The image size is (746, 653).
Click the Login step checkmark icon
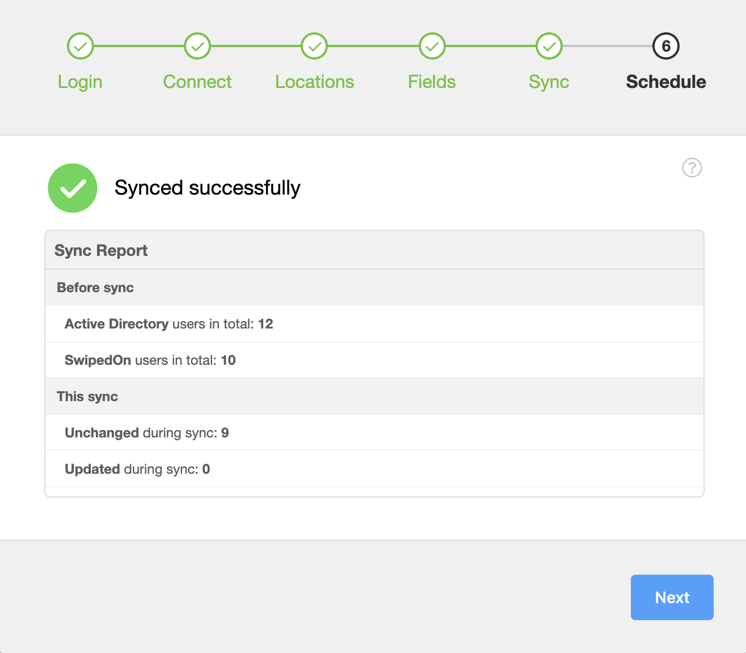tap(80, 46)
